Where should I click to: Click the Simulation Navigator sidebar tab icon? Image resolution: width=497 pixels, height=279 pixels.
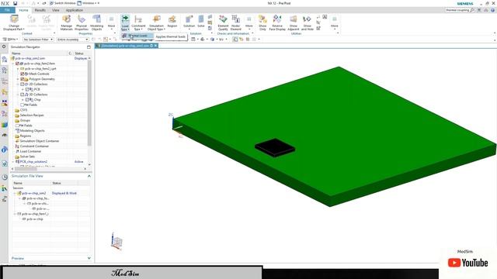(x=5, y=59)
